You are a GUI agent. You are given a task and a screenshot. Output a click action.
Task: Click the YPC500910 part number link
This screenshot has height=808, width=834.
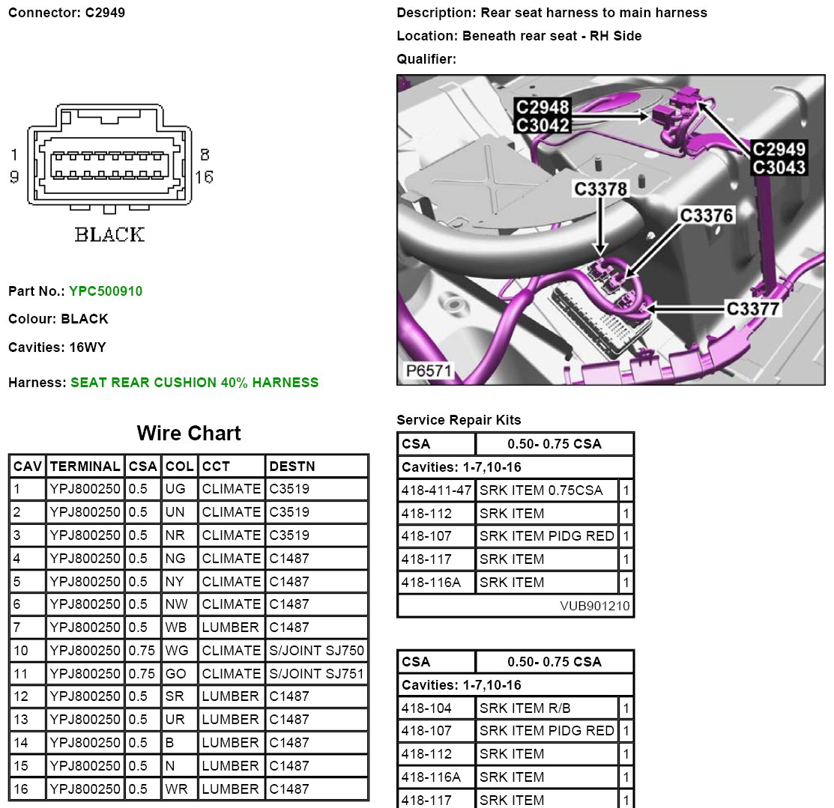click(x=105, y=291)
